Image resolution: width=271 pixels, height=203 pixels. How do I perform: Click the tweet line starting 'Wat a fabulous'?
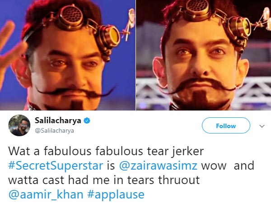pos(106,152)
